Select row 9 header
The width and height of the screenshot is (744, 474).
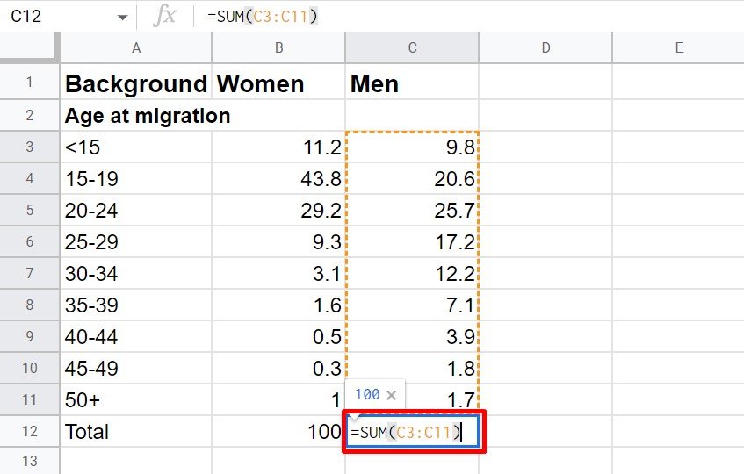point(29,336)
